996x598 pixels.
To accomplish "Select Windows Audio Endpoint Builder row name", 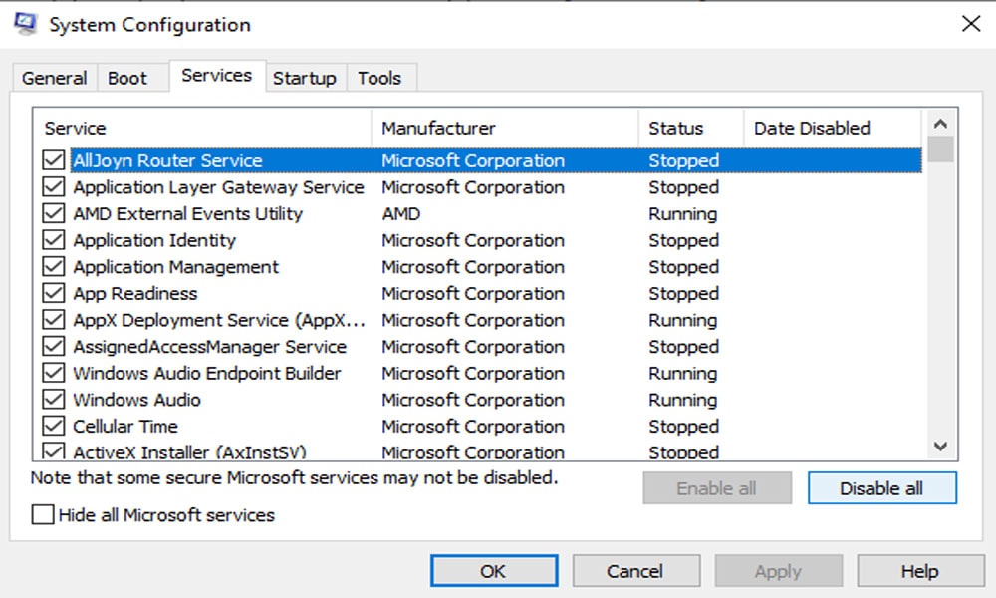I will 207,374.
